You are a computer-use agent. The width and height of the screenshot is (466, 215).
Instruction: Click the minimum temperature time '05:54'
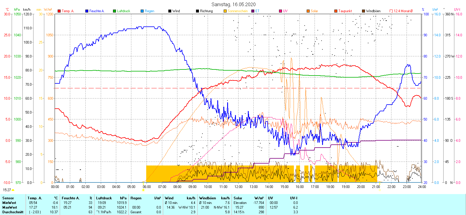tap(33, 203)
